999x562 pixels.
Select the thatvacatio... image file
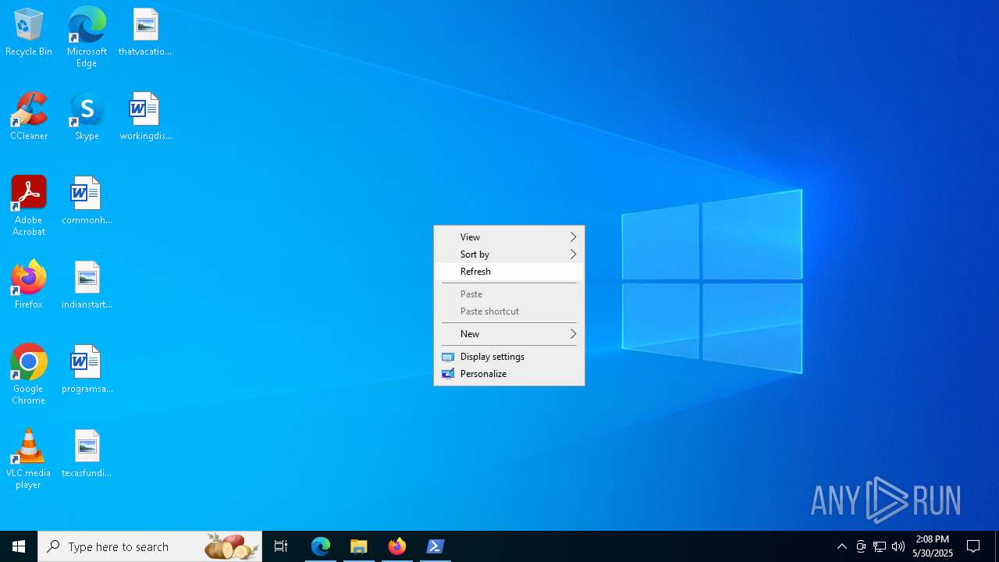click(x=145, y=33)
